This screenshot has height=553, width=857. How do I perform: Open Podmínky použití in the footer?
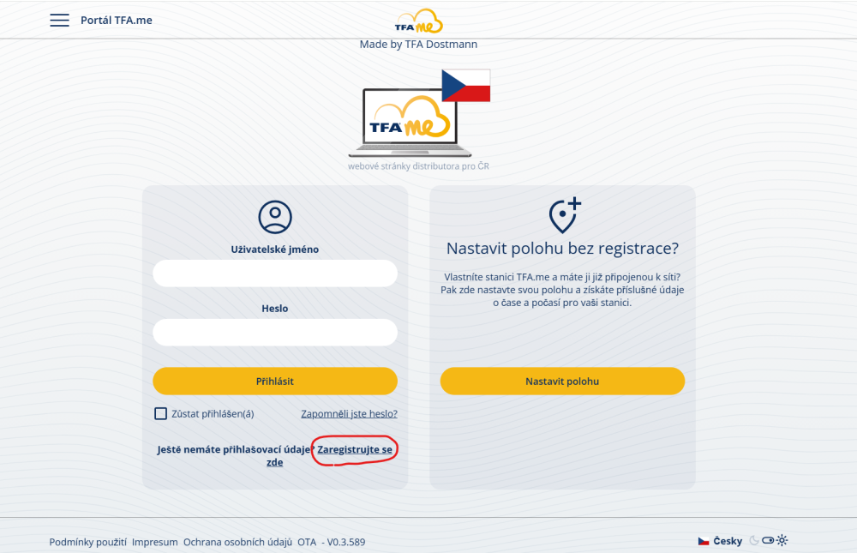[88, 542]
